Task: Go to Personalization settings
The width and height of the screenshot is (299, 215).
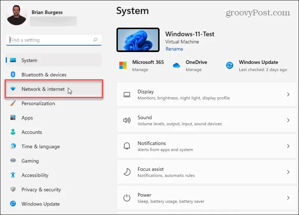Action: pos(54,104)
